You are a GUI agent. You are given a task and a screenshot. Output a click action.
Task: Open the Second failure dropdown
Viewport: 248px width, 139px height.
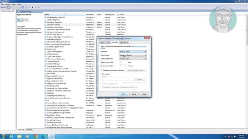(x=133, y=55)
